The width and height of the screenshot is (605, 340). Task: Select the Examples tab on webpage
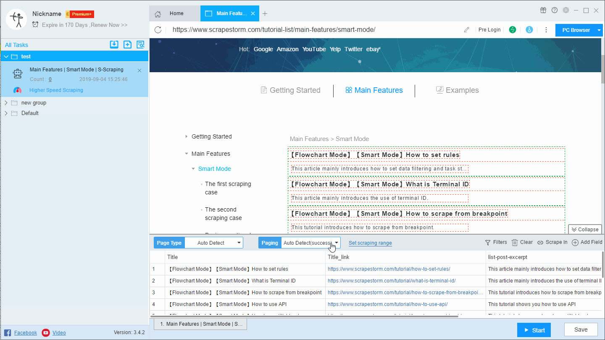click(457, 90)
